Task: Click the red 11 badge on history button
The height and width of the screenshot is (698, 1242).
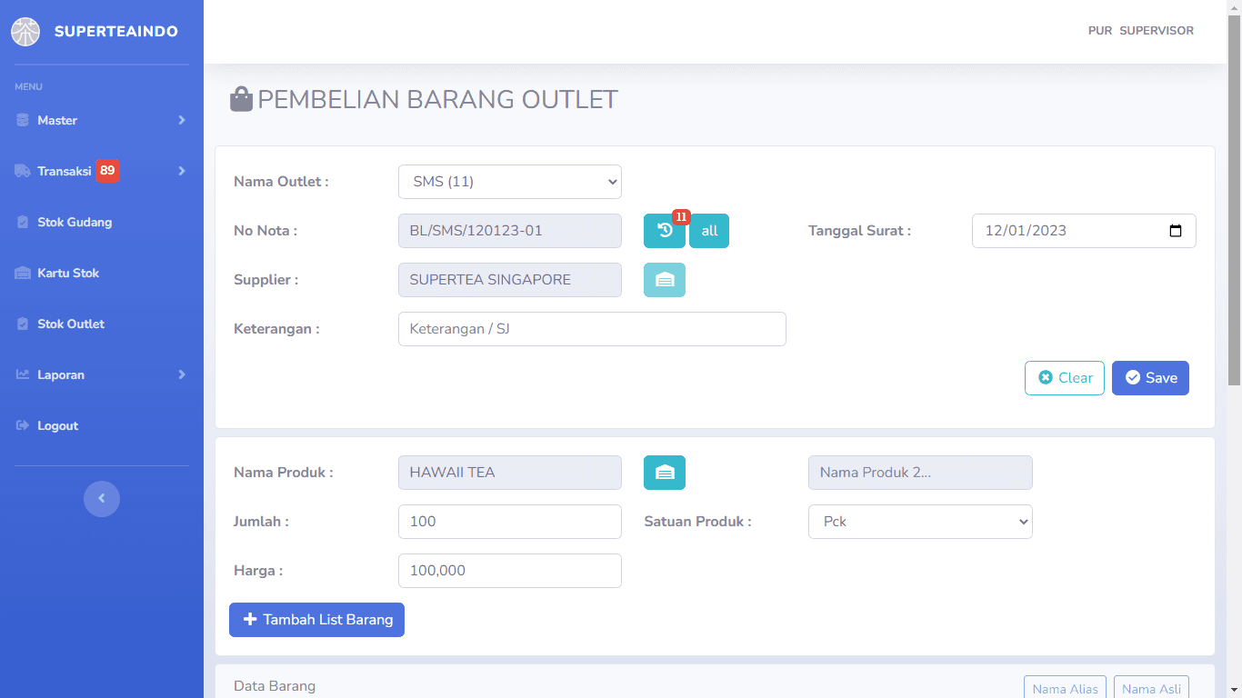Action: (681, 217)
